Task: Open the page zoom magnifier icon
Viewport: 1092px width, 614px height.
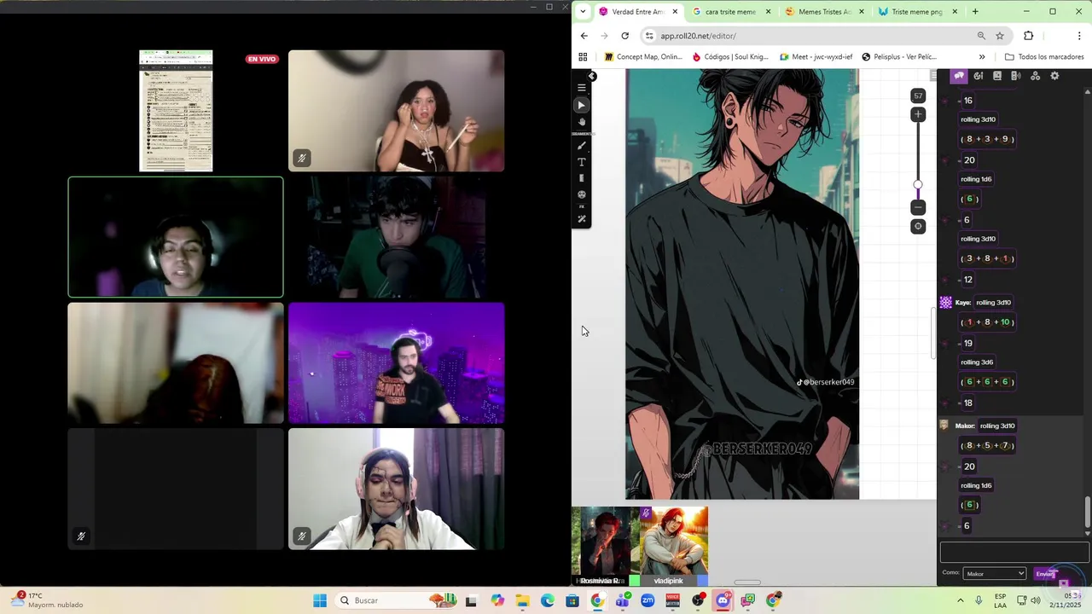Action: (x=981, y=36)
